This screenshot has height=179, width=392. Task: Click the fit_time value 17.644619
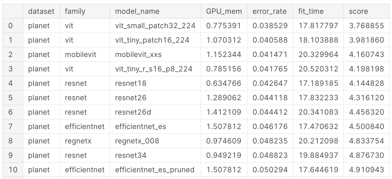coord(318,170)
